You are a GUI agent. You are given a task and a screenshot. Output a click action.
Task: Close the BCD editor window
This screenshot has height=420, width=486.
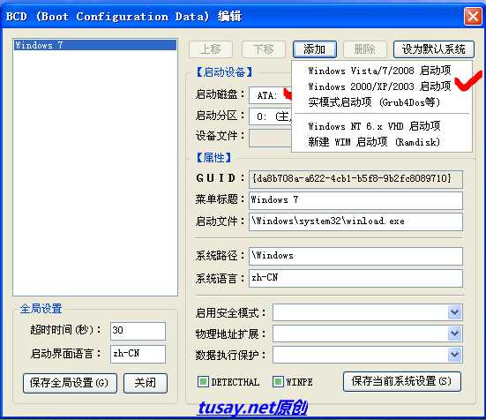coord(473,16)
